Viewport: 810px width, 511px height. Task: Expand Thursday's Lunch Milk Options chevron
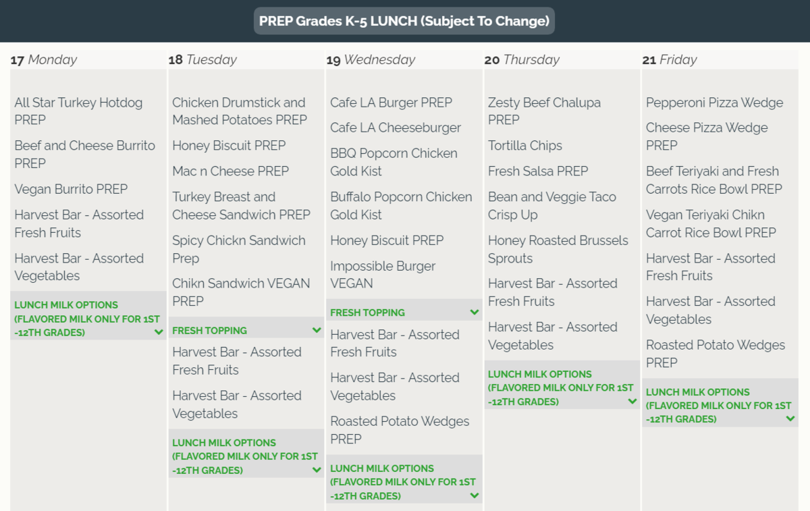(632, 402)
